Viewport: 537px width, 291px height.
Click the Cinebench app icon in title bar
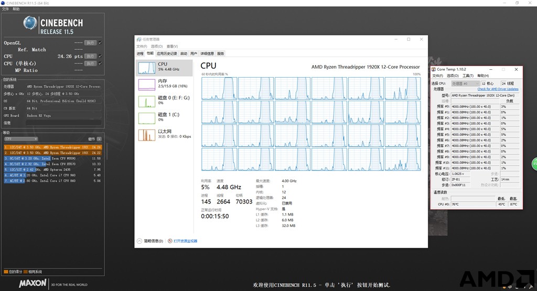(3, 3)
